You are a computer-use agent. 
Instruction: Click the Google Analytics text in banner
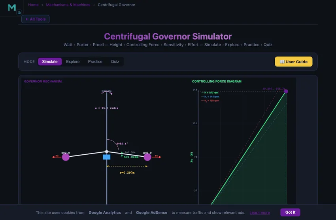coord(105,212)
